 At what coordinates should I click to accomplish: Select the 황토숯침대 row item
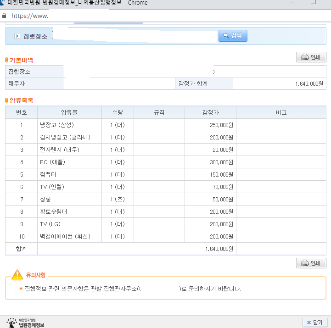(53, 212)
